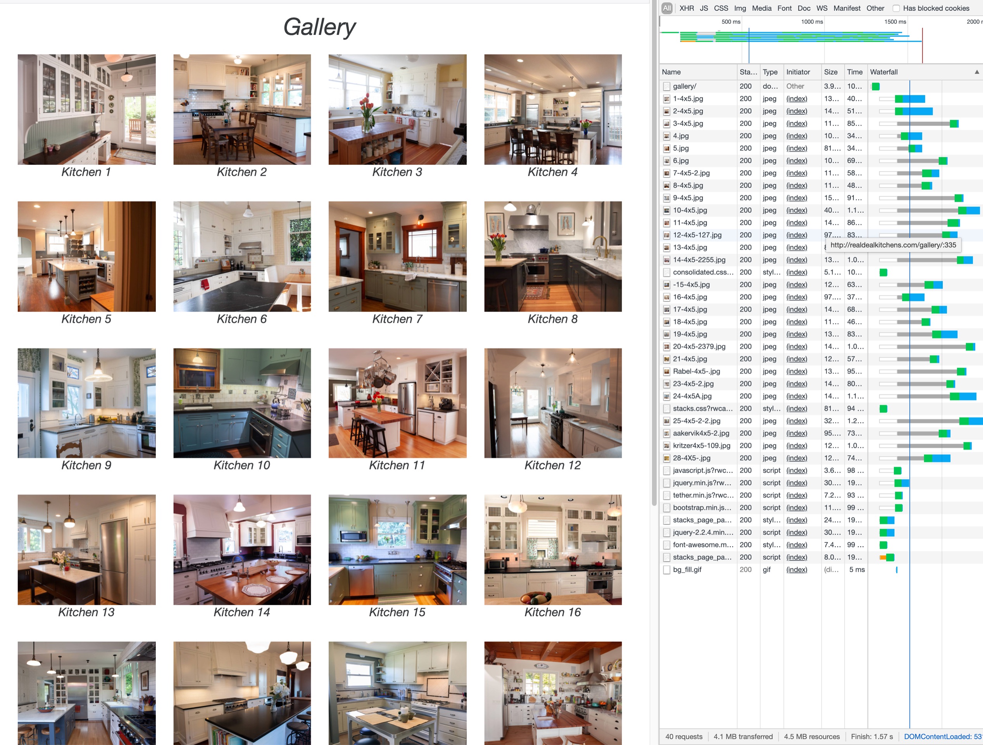Select the Img filter tab
The height and width of the screenshot is (745, 983).
[740, 8]
